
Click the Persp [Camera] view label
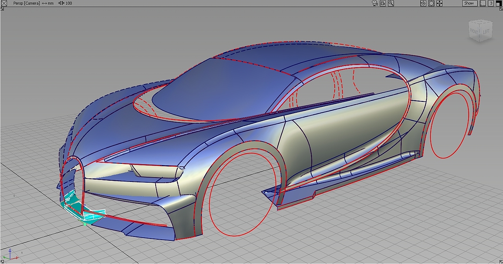pos(27,3)
